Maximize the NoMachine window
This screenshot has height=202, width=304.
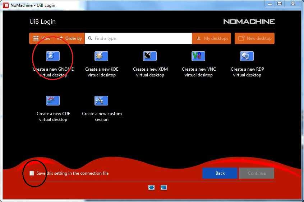point(279,4)
